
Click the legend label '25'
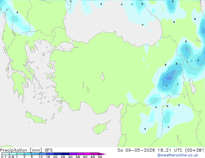point(63,157)
